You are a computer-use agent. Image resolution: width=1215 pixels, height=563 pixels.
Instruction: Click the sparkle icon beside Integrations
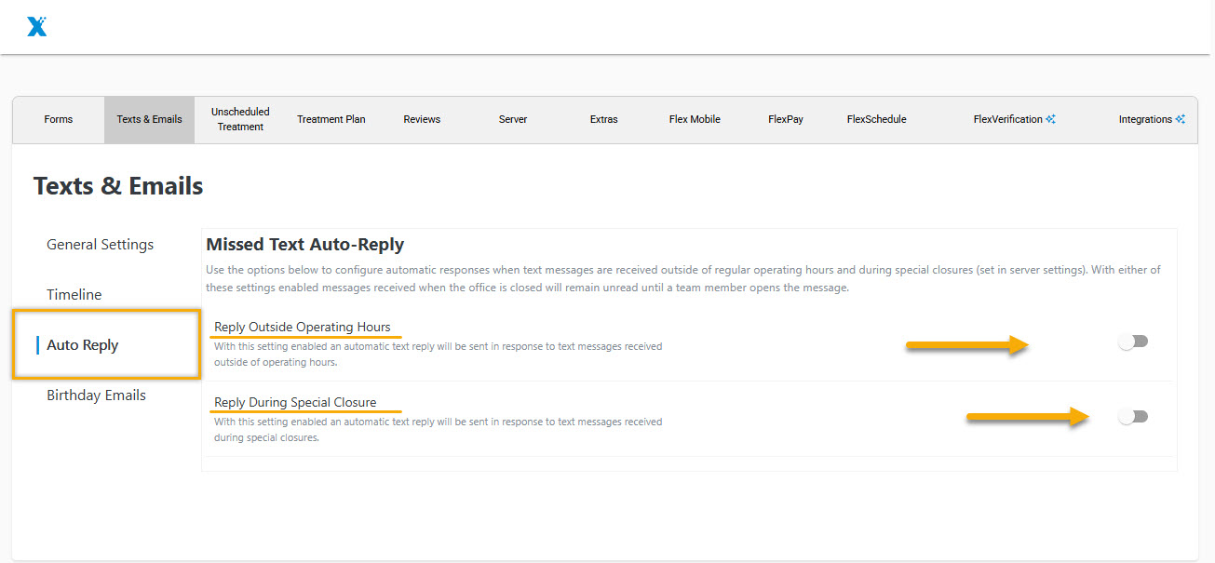pos(1180,119)
